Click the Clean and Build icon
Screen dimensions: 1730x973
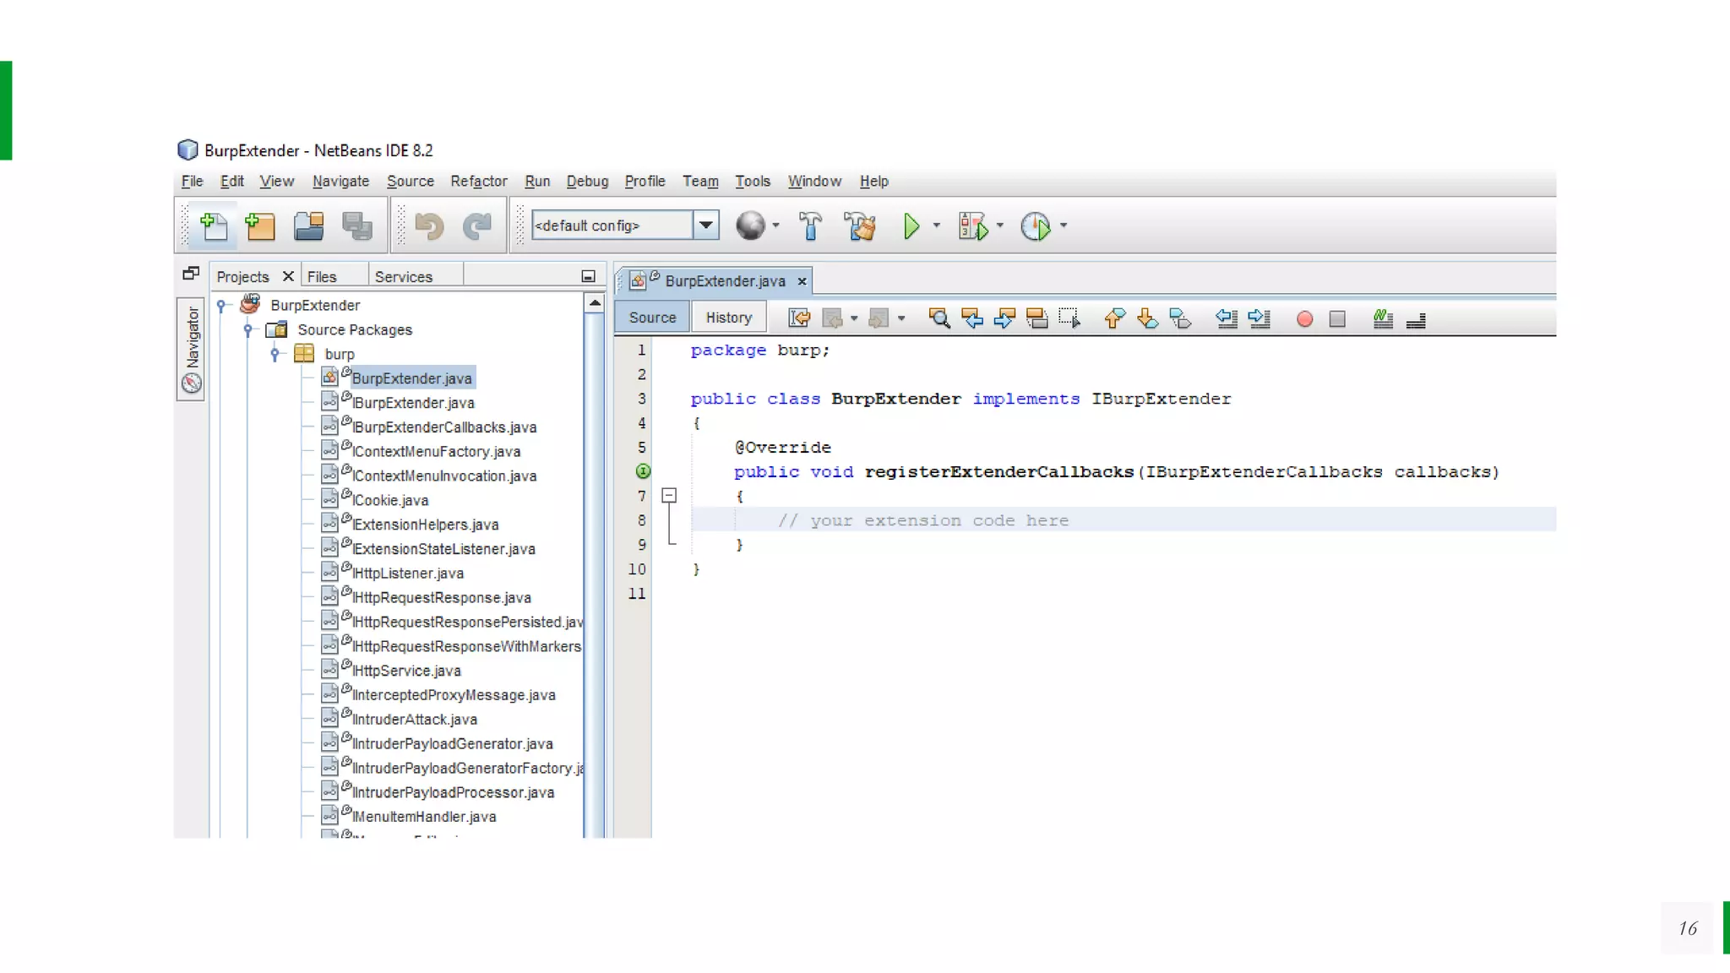tap(861, 226)
